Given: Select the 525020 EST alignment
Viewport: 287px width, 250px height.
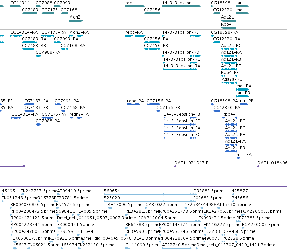Looking at the screenshot, I should 150,201.
